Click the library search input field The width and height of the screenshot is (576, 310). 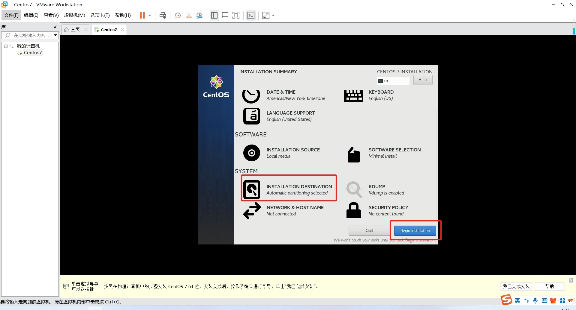pyautogui.click(x=30, y=35)
